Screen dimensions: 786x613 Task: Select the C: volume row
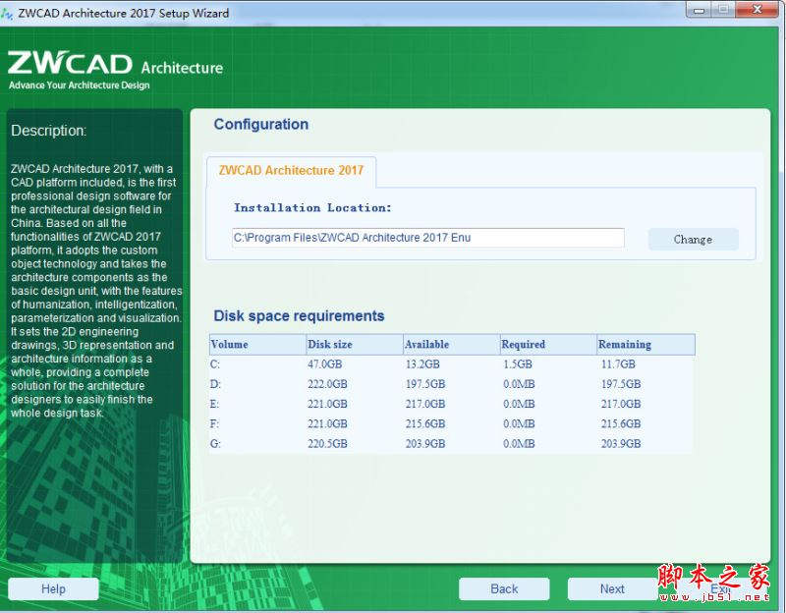[452, 364]
